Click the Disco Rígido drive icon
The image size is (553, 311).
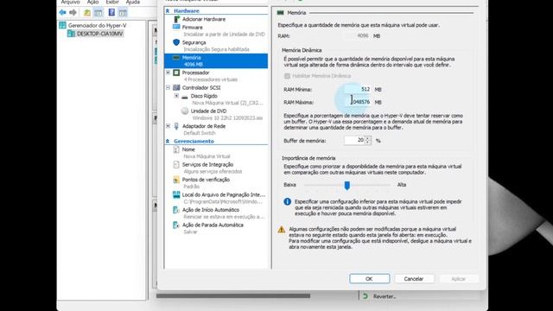[185, 96]
